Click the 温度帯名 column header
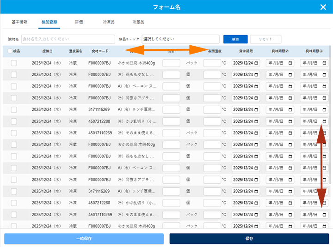Image resolution: width=333 pixels, height=247 pixels. coord(75,51)
